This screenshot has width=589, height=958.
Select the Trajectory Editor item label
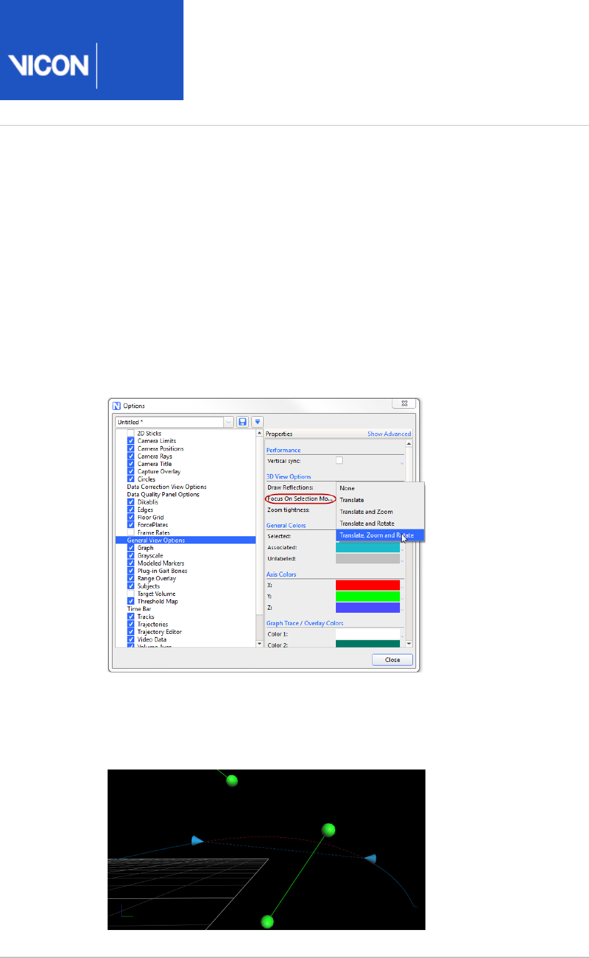click(160, 632)
